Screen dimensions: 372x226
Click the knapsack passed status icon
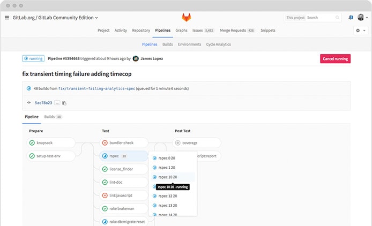32,143
